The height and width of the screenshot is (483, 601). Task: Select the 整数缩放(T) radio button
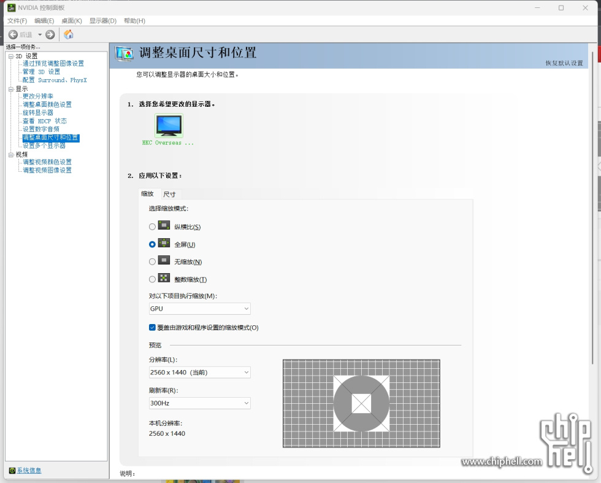click(152, 279)
